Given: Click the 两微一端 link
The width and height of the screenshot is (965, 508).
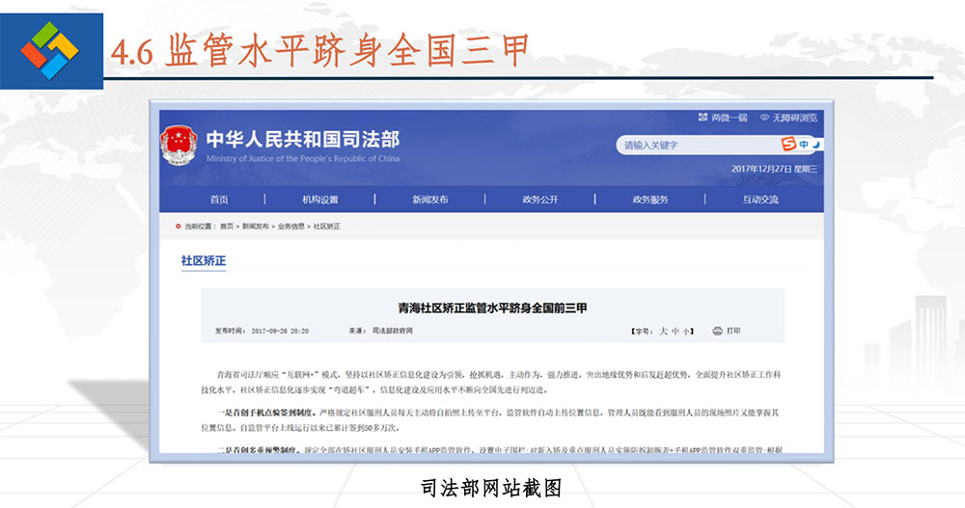Looking at the screenshot, I should [730, 118].
